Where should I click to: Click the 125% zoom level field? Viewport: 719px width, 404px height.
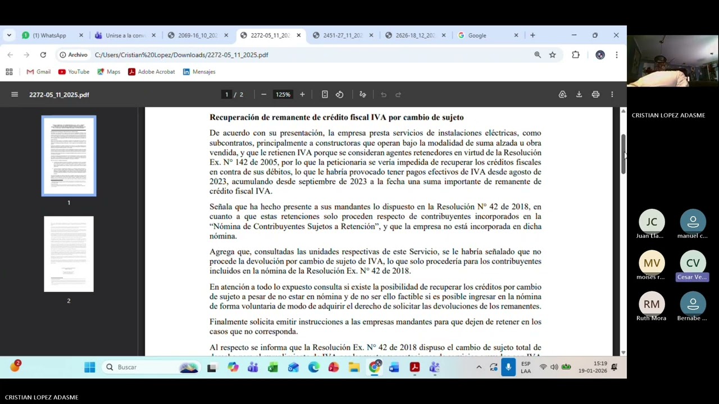click(x=283, y=94)
